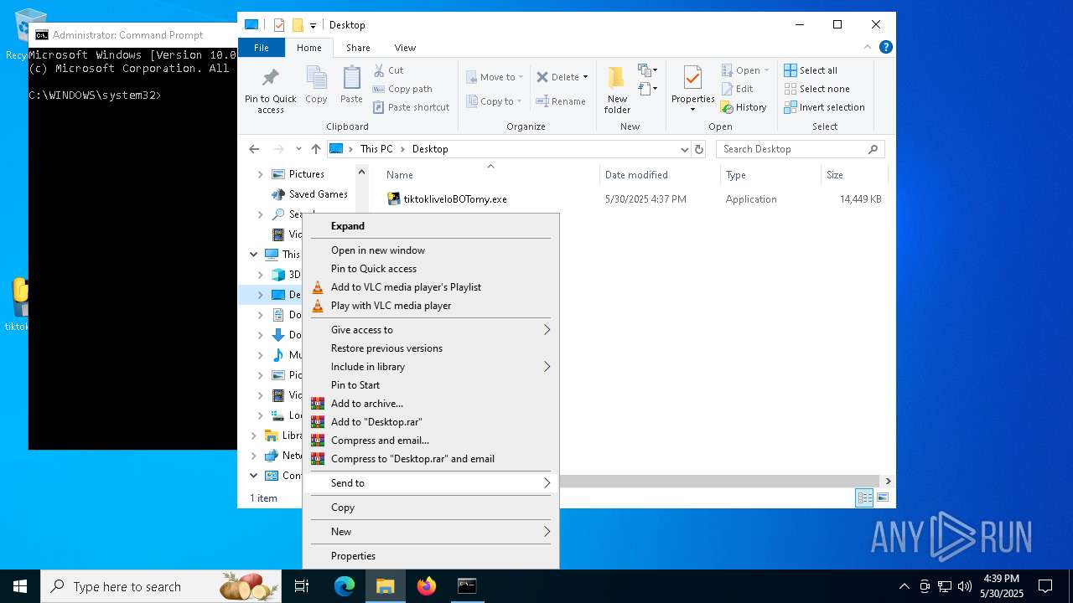Switch to the View ribbon tab
This screenshot has width=1073, height=603.
point(405,48)
